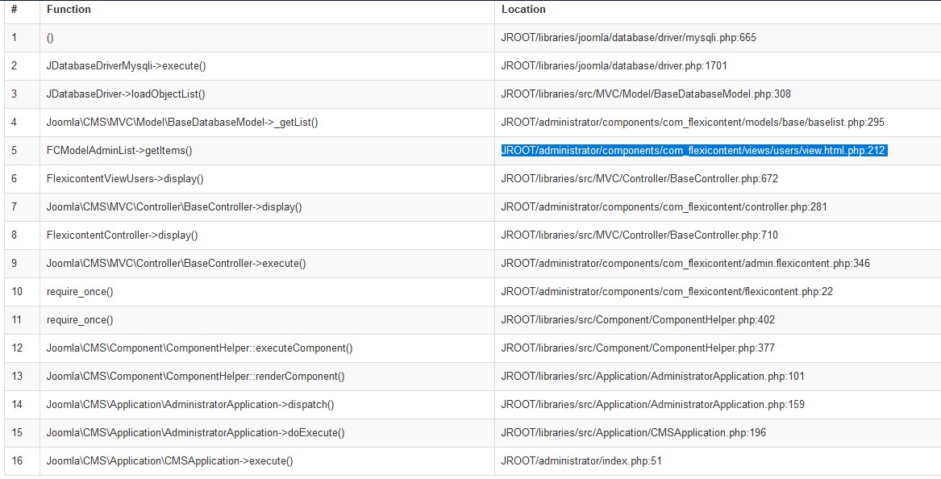Select JDatabaseDriverMysqli->execute() function cell
The width and height of the screenshot is (941, 479).
[x=120, y=66]
